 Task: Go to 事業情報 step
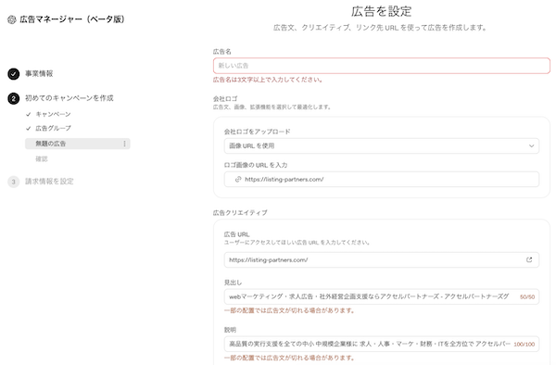(x=39, y=74)
